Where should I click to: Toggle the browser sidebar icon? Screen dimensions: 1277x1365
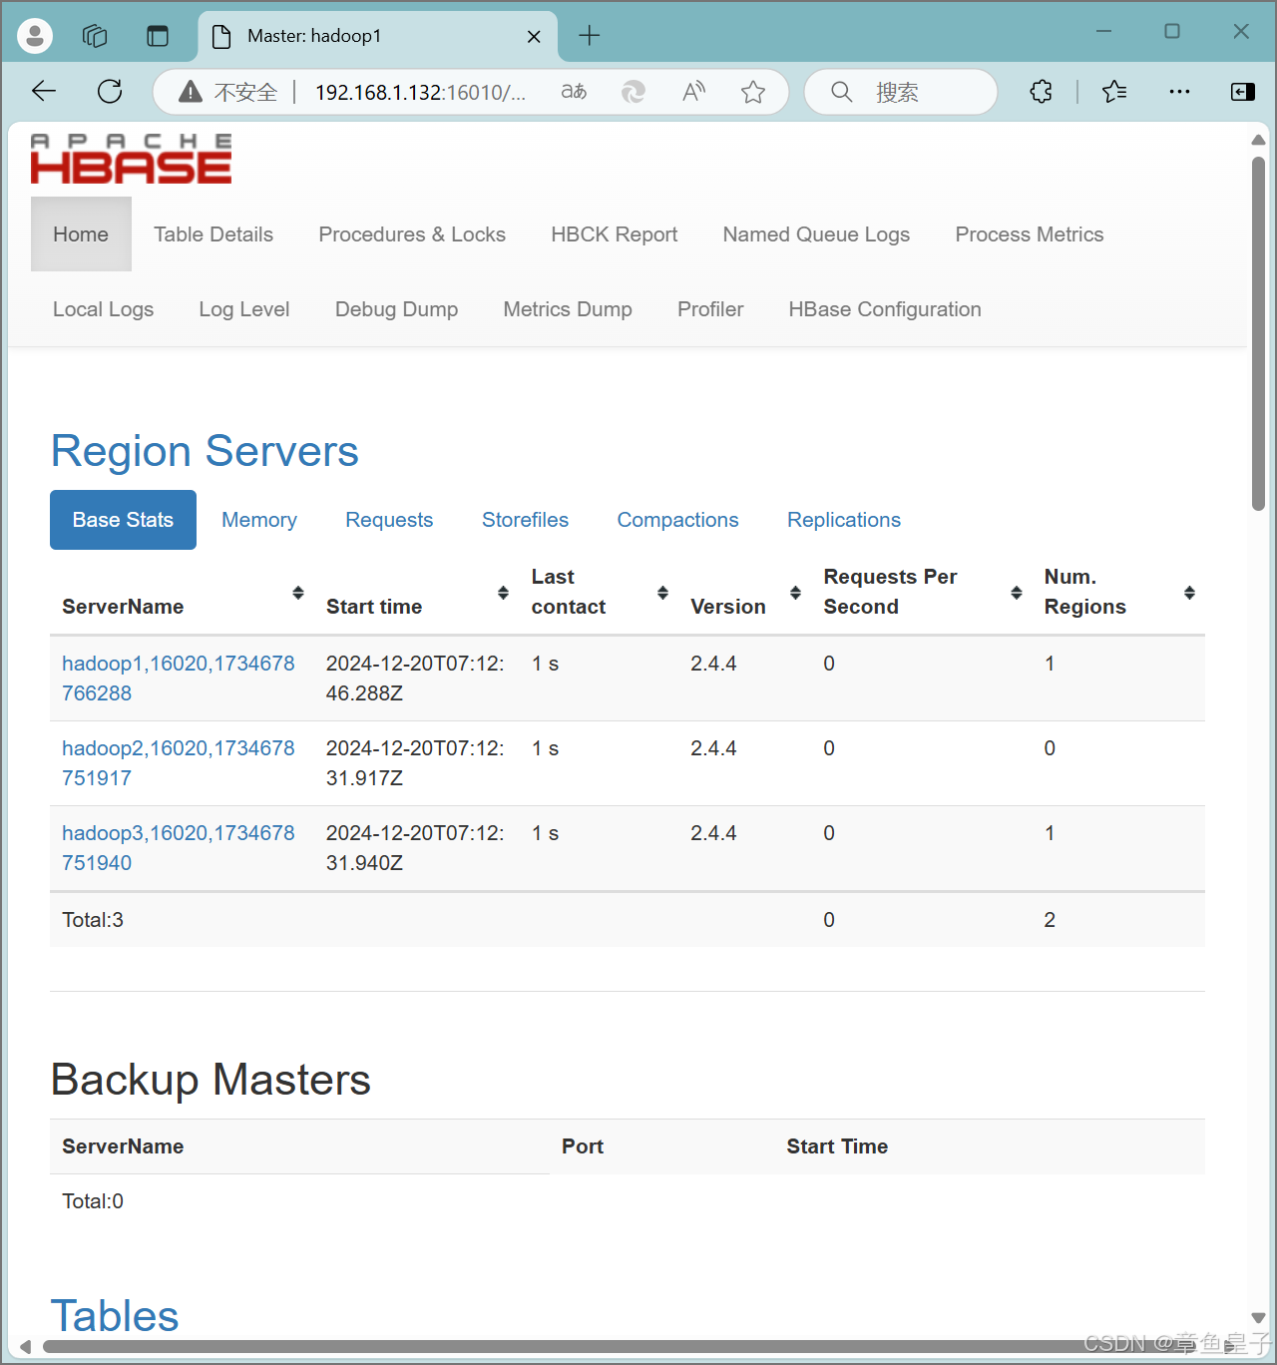tap(1243, 92)
